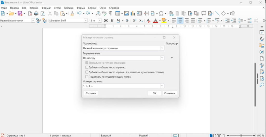Click the Print icon
This screenshot has width=266, height=137.
pos(36,13)
